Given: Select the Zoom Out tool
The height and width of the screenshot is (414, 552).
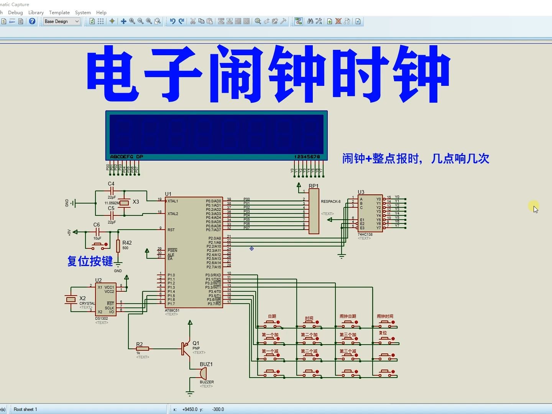Looking at the screenshot, I should pyautogui.click(x=140, y=21).
